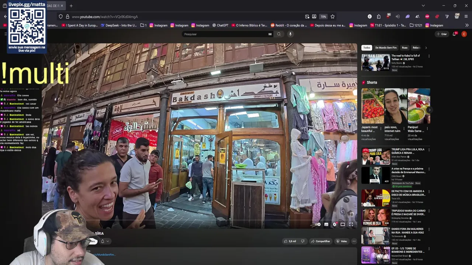Open options for A crise na França
This screenshot has height=265, width=472.
click(x=429, y=169)
